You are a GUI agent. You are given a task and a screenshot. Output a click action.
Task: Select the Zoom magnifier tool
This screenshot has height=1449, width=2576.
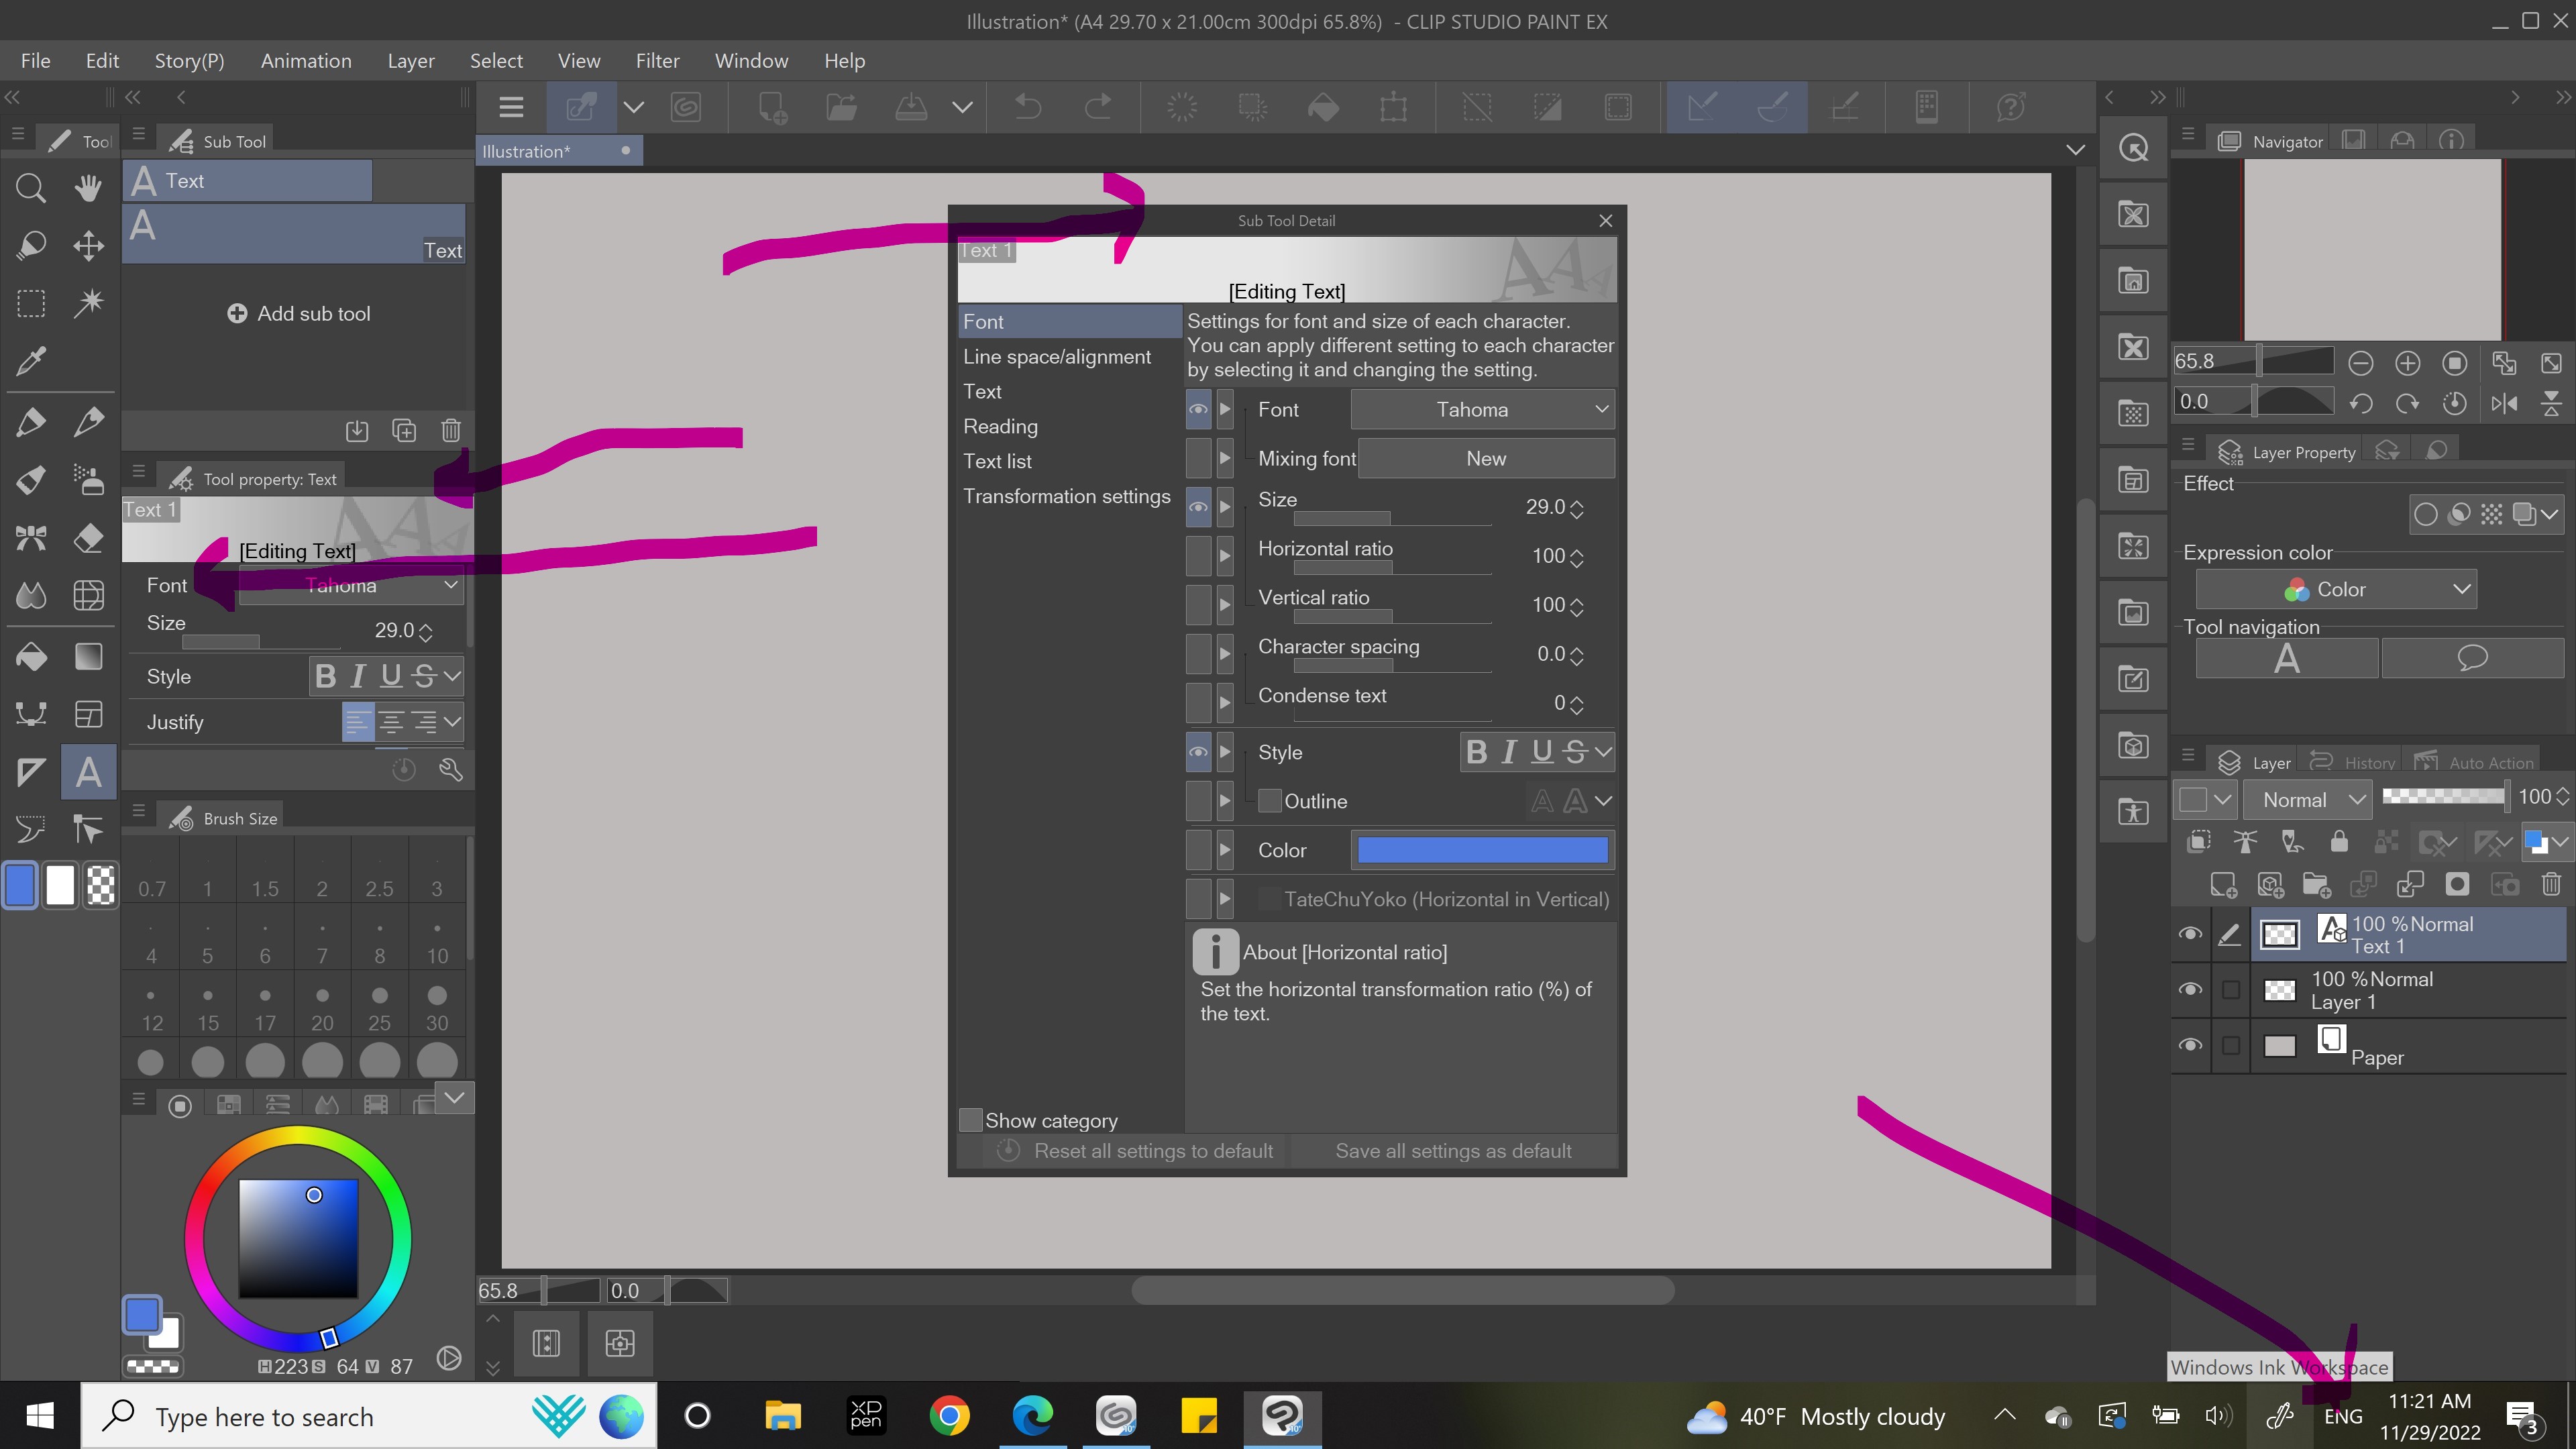click(30, 188)
